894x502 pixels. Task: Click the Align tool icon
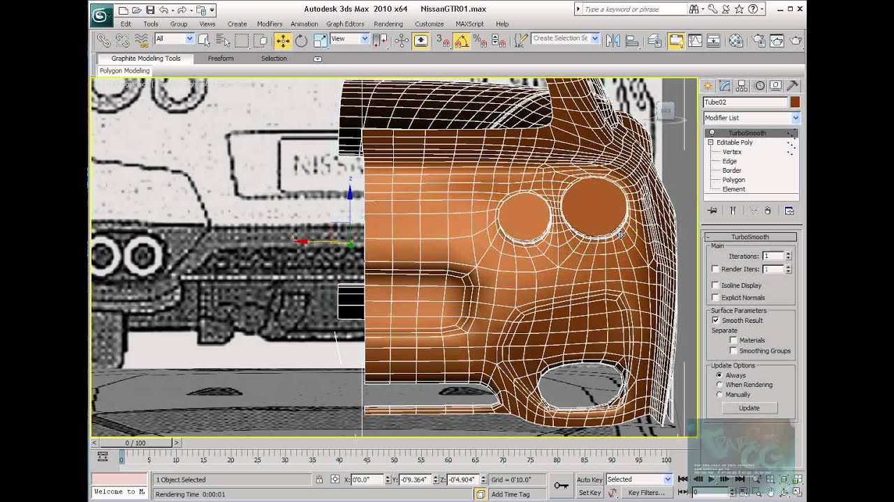[632, 40]
